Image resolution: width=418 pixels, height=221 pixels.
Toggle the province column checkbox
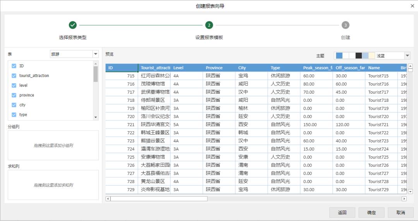14,95
